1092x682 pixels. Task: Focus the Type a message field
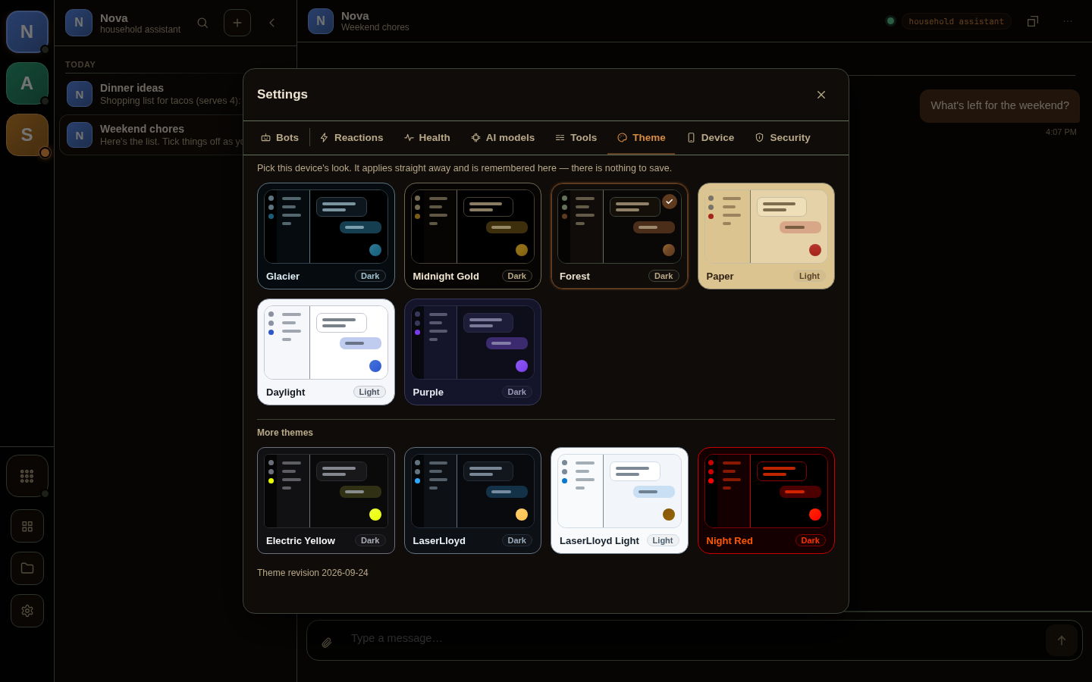click(x=693, y=638)
